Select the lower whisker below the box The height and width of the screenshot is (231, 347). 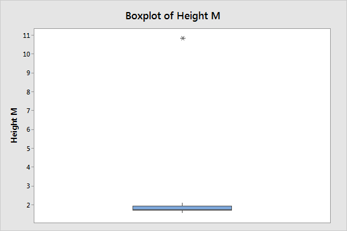[x=182, y=212]
